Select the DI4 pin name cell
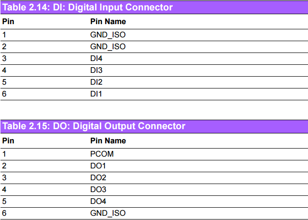Image resolution: width=308 pixels, height=220 pixels. [x=96, y=59]
